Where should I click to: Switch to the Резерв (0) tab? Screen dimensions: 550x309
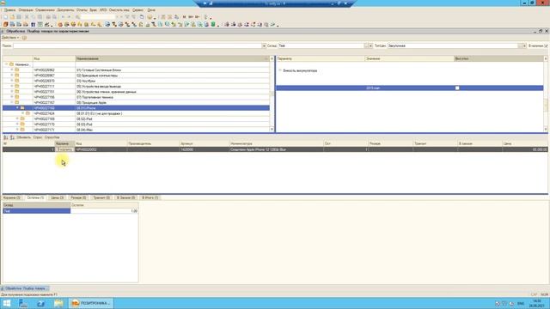pyautogui.click(x=78, y=198)
